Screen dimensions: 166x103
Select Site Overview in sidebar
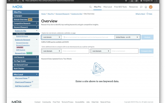pyautogui.click(x=26, y=34)
